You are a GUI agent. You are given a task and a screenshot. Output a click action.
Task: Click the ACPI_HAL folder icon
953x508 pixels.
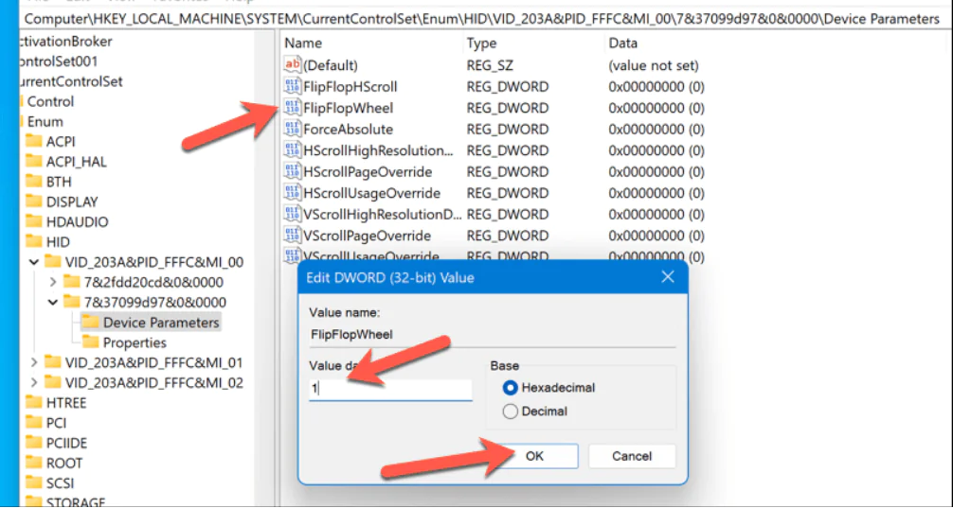[x=34, y=162]
